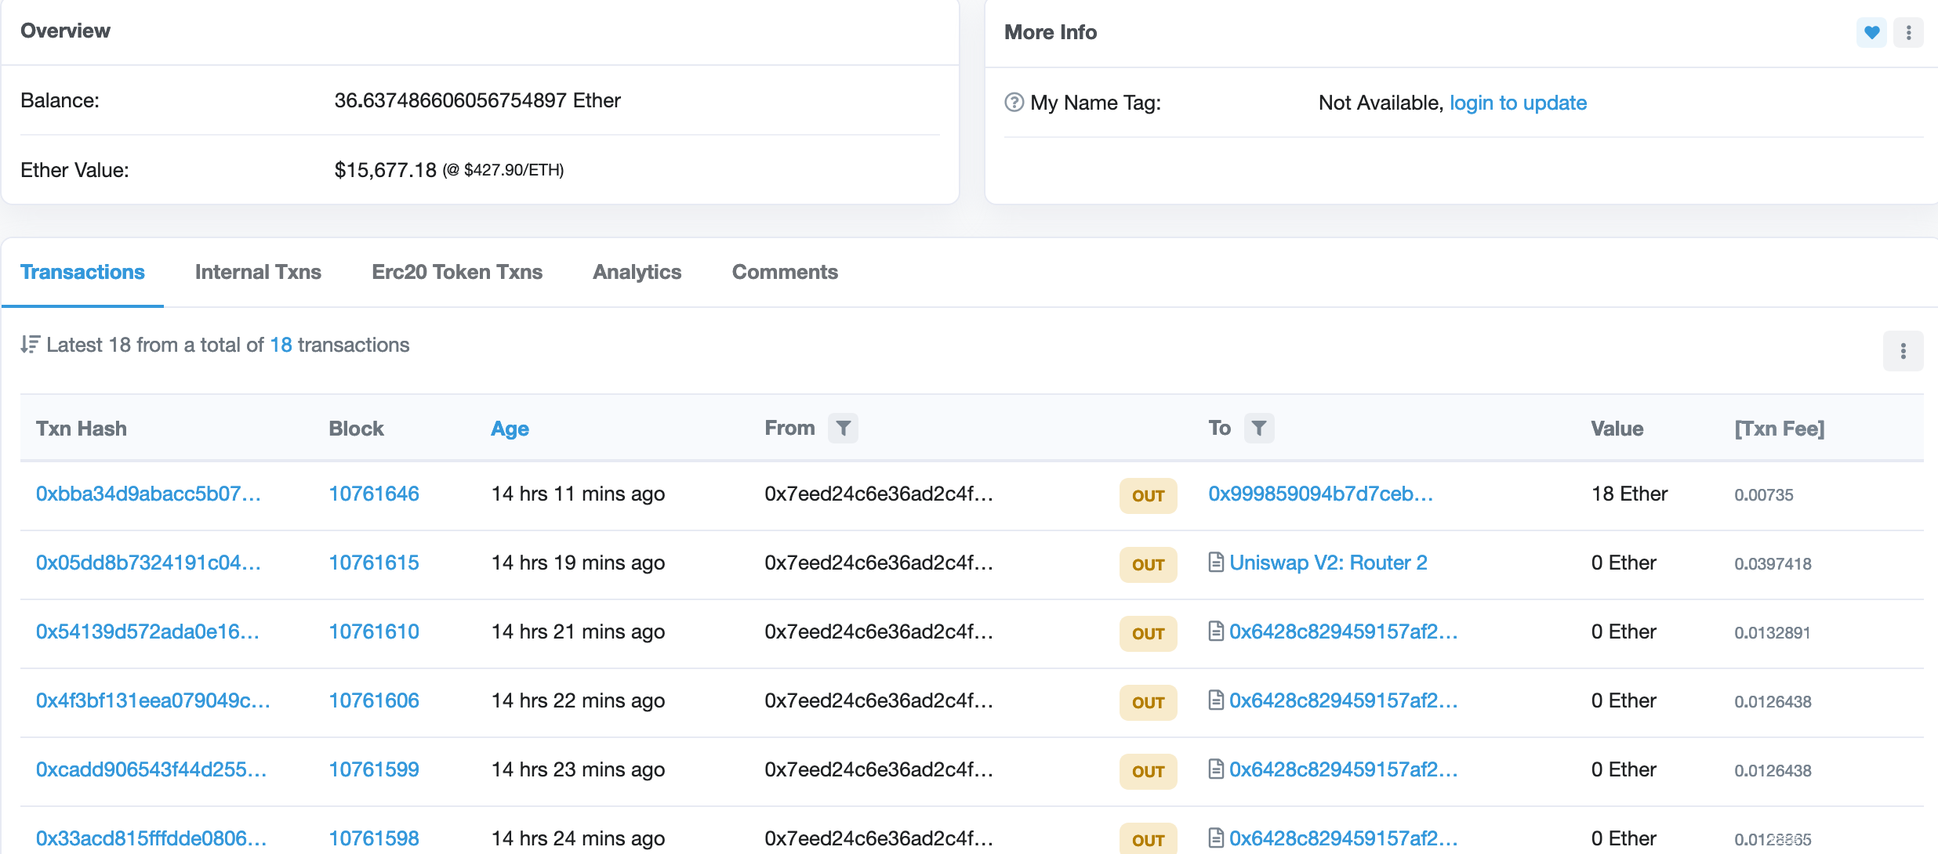
Task: Click the To column filter icon
Action: point(1258,428)
